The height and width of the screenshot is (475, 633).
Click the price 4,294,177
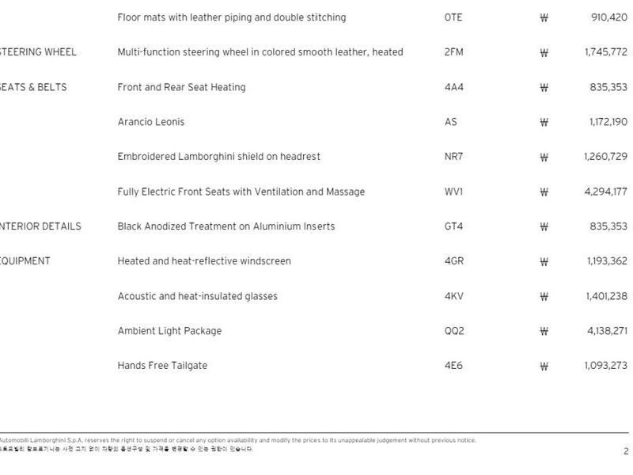(x=607, y=192)
